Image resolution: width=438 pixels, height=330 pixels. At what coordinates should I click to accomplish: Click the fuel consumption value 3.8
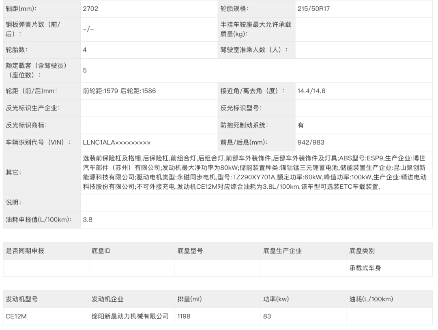tap(88, 220)
